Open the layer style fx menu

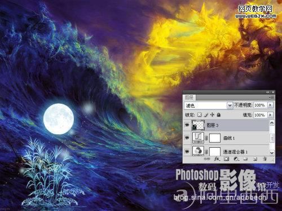tap(217, 159)
